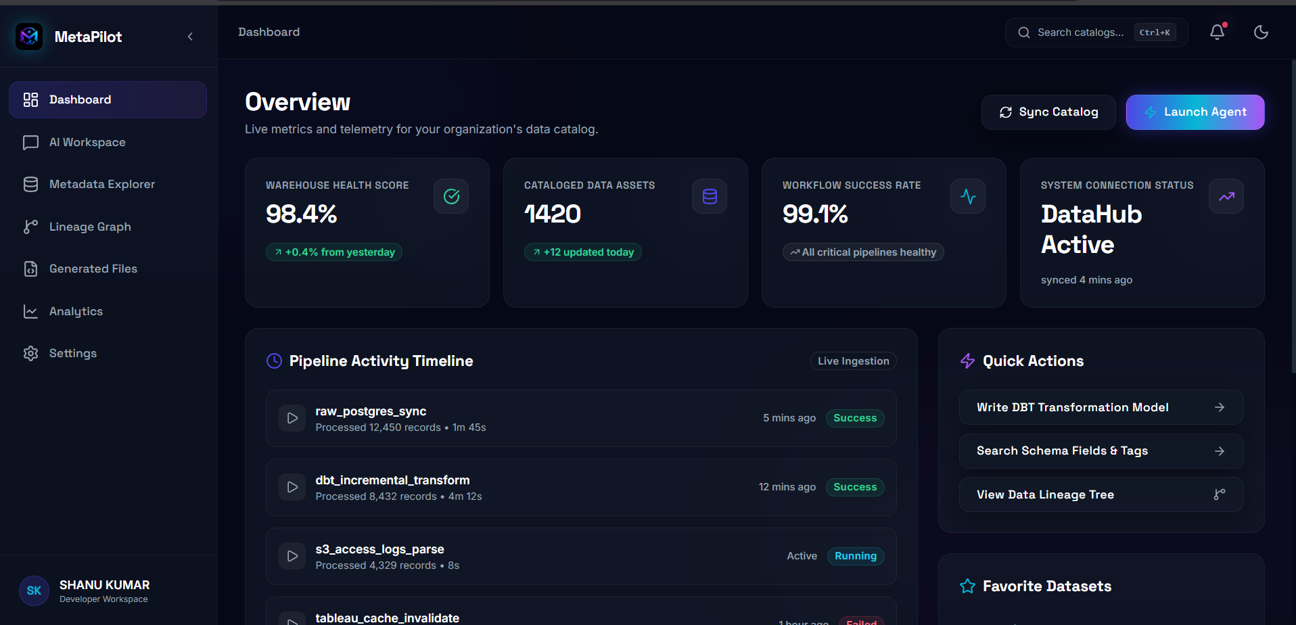1296x625 pixels.
Task: Click View Data Lineage Tree
Action: pyautogui.click(x=1101, y=494)
